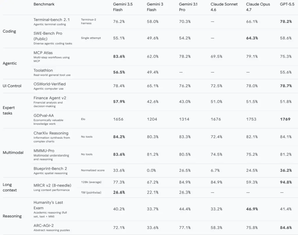Select the Humanity's Last Exam benchmark title
298x235 pixels.
click(x=48, y=205)
